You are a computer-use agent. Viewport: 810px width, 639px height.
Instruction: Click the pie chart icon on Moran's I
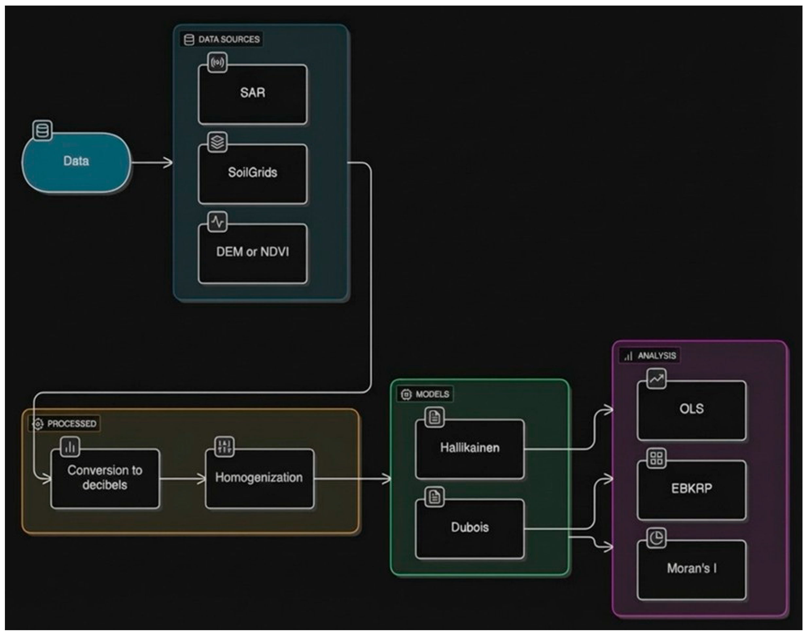[656, 538]
